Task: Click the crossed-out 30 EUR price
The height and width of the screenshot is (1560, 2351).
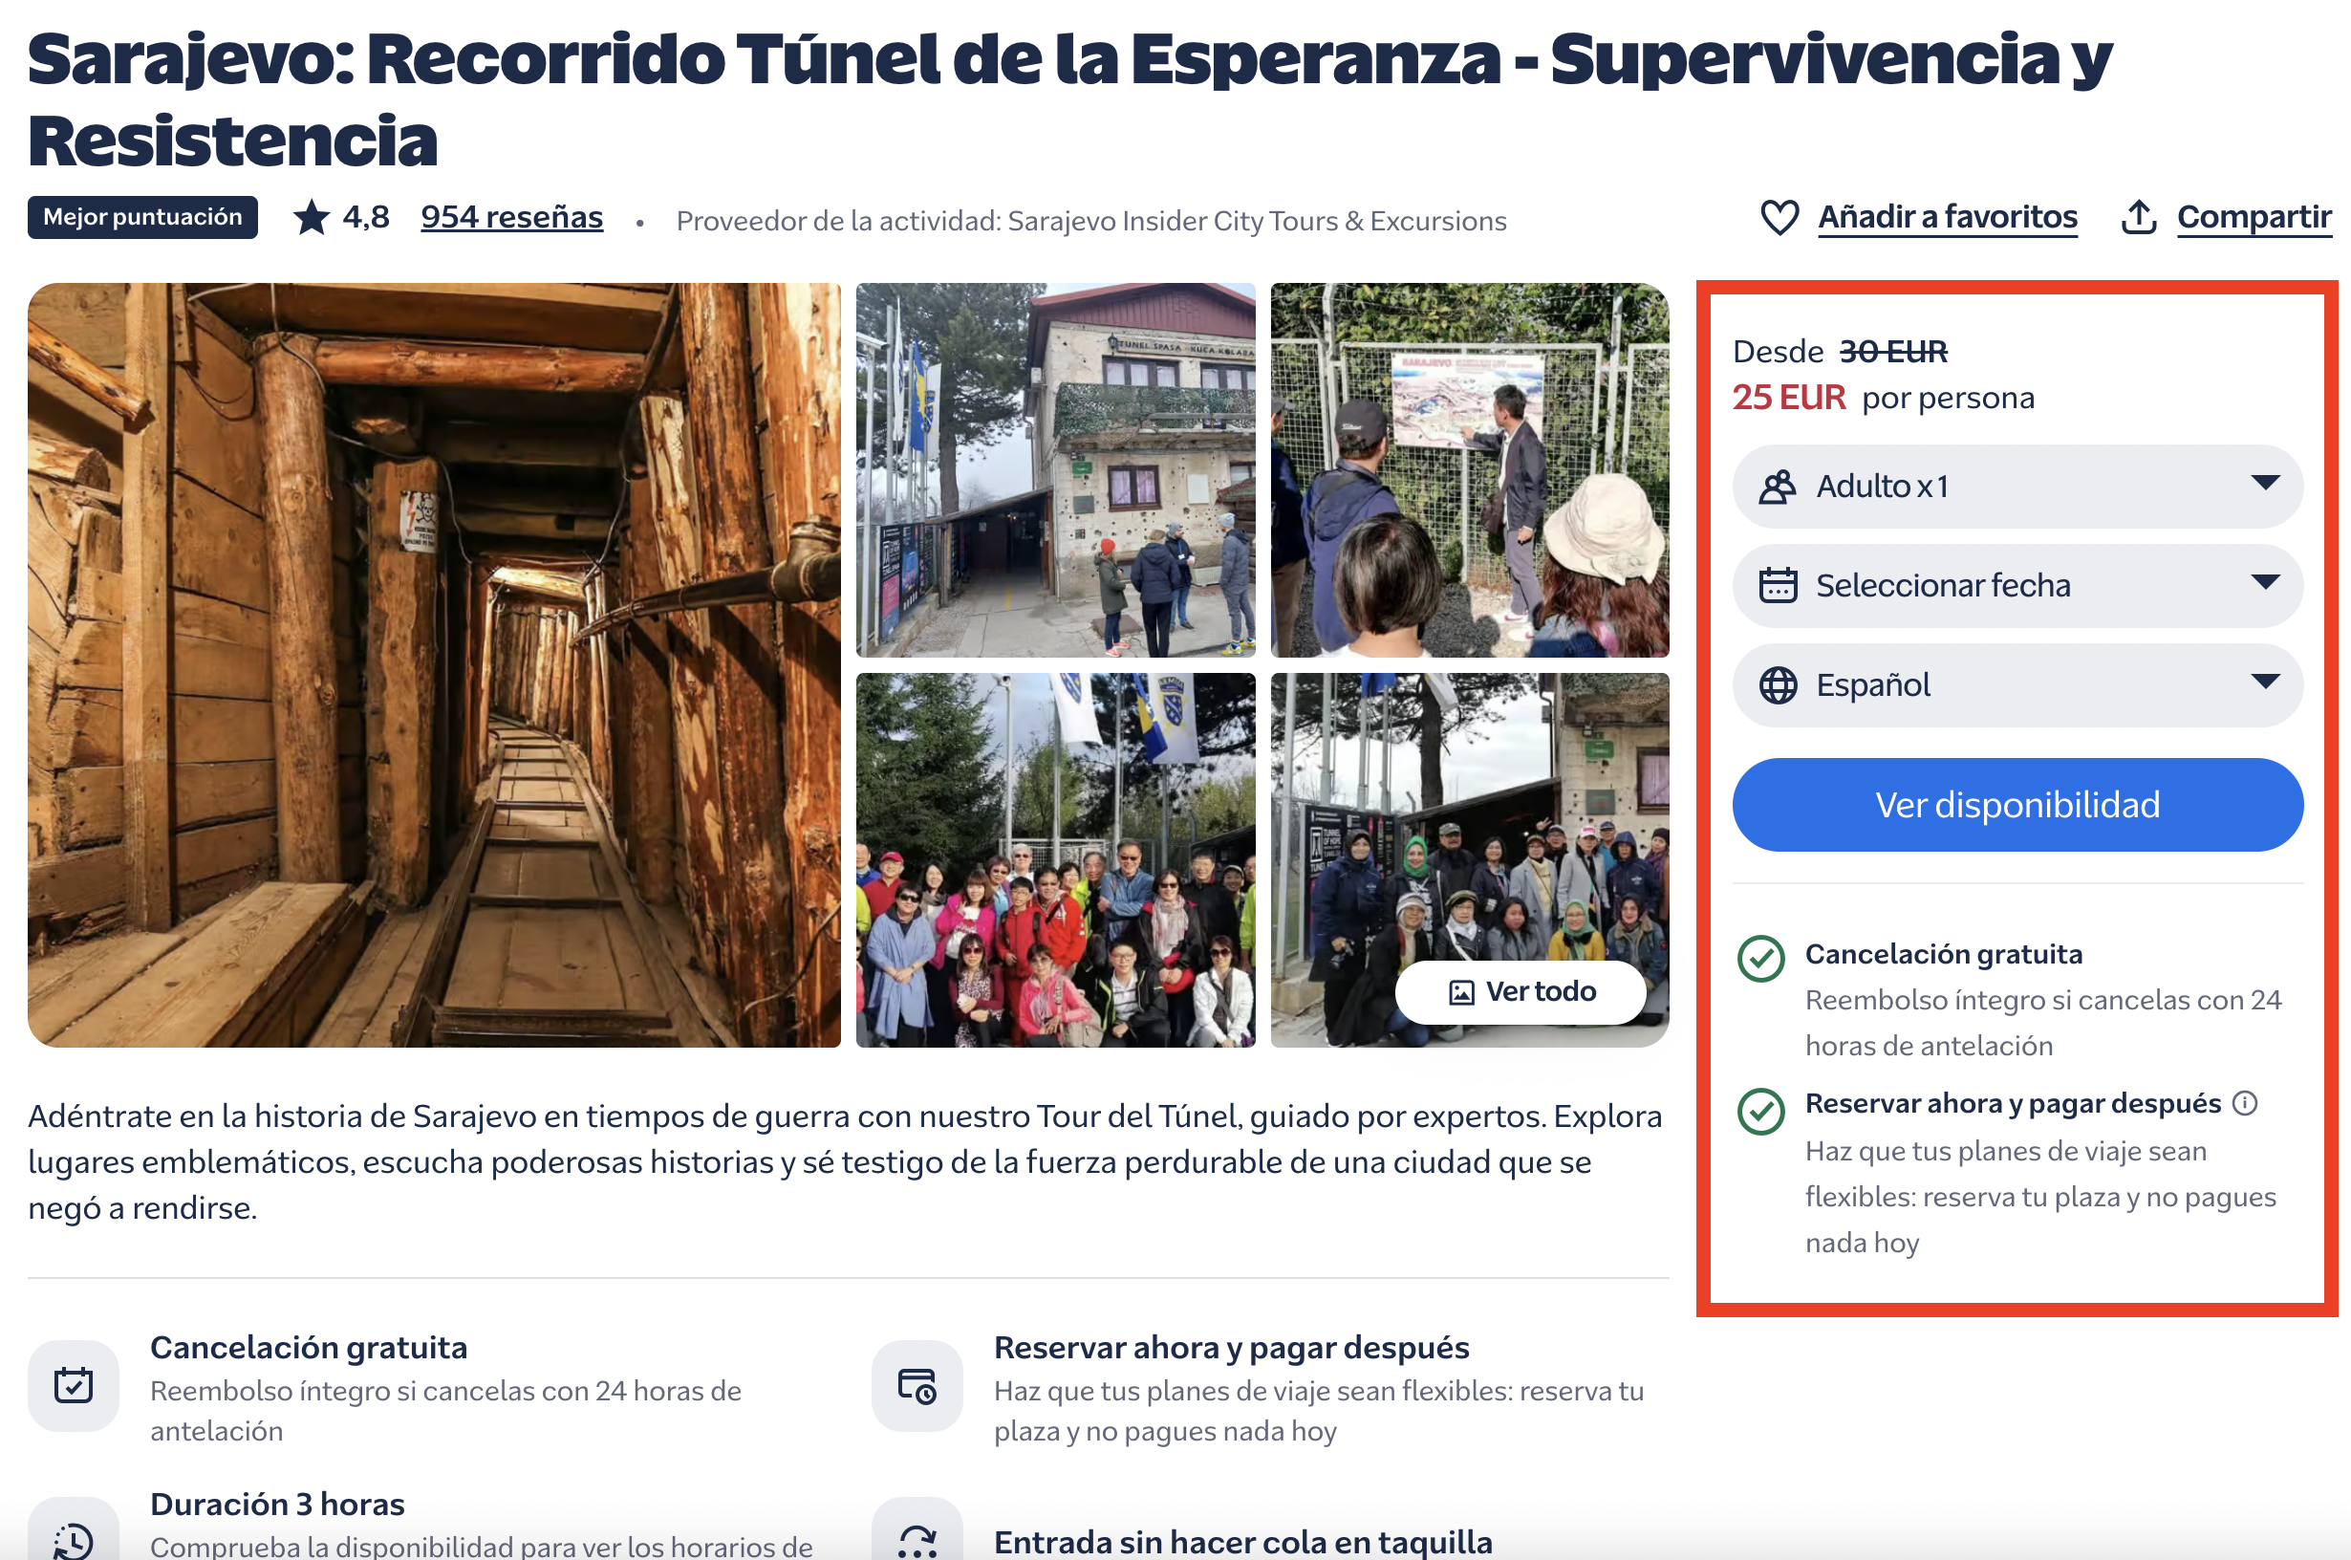Action: [1892, 351]
